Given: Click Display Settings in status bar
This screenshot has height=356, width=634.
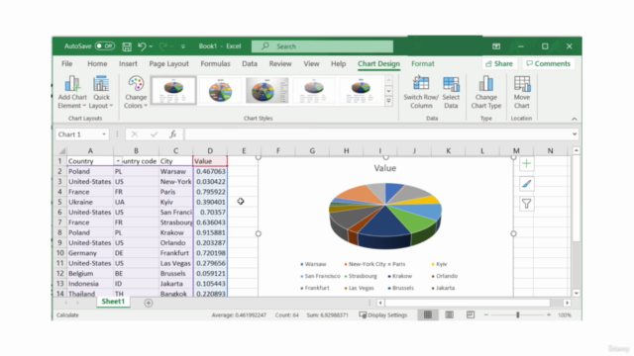Looking at the screenshot, I should [x=383, y=314].
